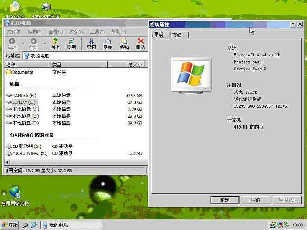Click the 剪切 (Cut) scissors icon
This screenshot has width=307, height=230.
pos(91,44)
